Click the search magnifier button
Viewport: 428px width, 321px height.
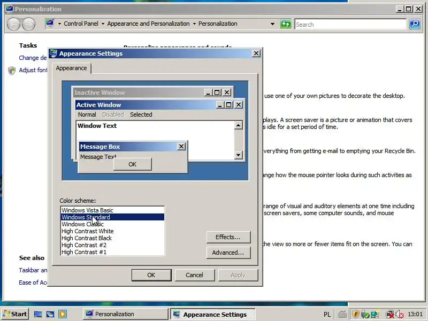(x=415, y=24)
